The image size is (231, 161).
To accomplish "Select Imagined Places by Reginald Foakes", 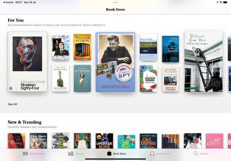I will (170, 79).
